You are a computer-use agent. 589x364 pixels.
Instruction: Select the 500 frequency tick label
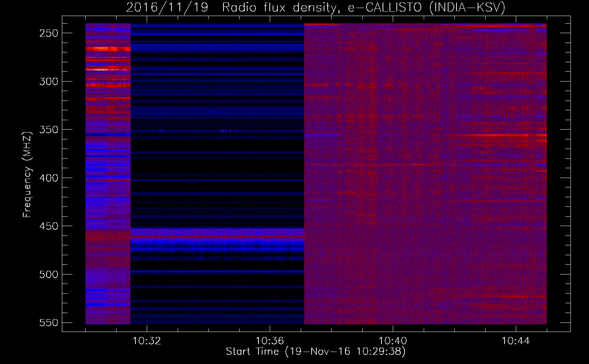[x=49, y=274]
